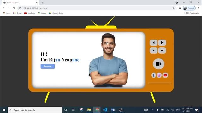This screenshot has height=113, width=202.
Task: Open the Gmail bookmark
Action: (x=17, y=13)
